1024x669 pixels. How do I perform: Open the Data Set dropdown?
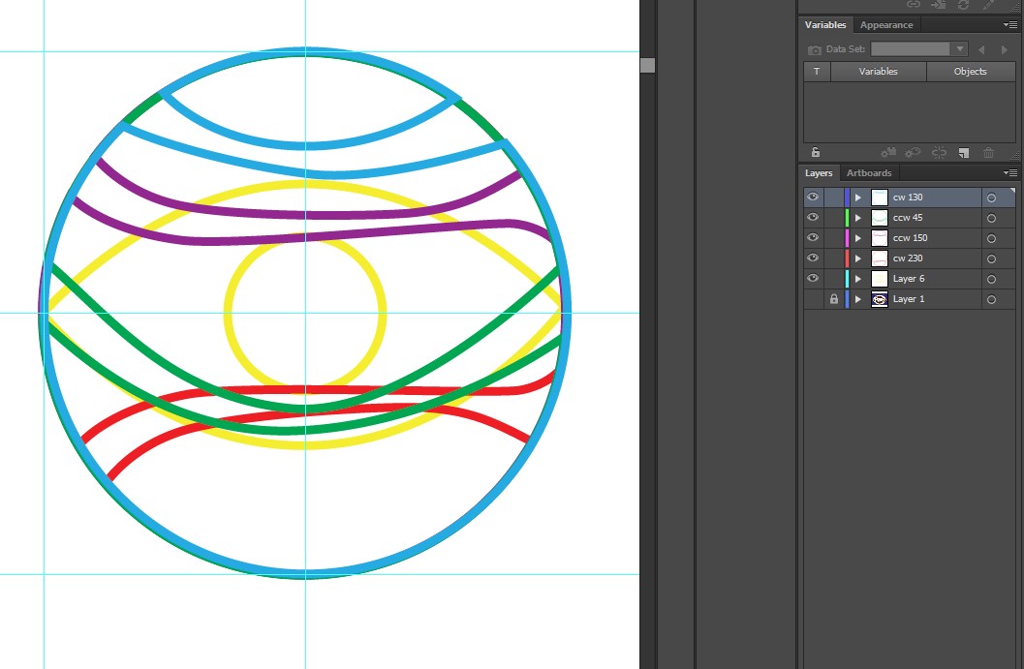coord(959,47)
